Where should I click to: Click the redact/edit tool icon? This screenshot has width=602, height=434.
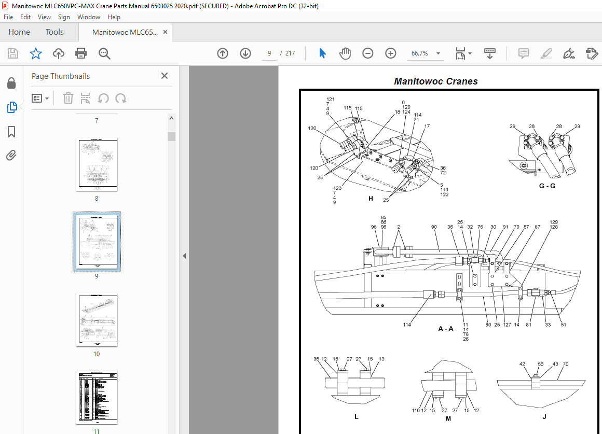[592, 53]
